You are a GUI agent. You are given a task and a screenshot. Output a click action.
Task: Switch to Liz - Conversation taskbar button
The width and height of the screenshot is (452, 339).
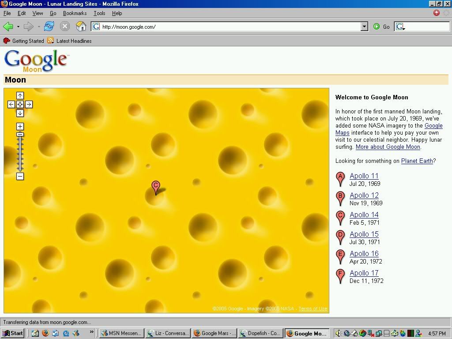pyautogui.click(x=168, y=333)
